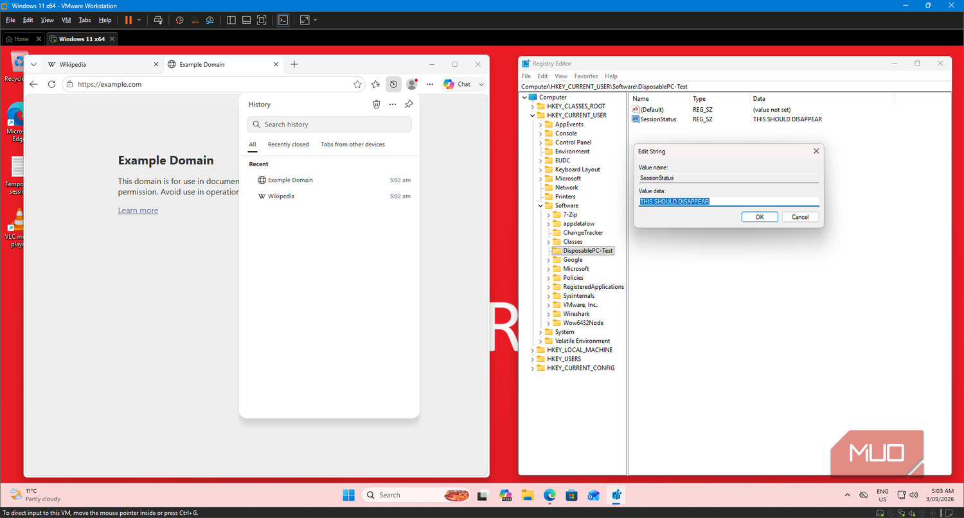Viewport: 964px width, 518px height.
Task: Click the Registry Editor taskbar icon
Action: coord(616,495)
